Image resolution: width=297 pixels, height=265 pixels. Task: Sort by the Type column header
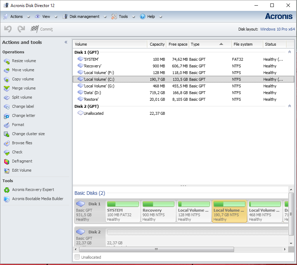pos(211,44)
